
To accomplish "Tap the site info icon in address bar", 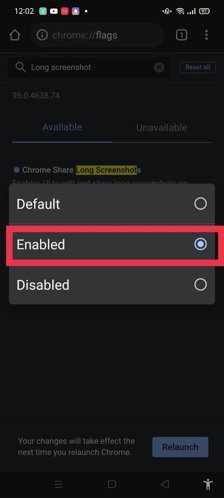I will coord(42,35).
